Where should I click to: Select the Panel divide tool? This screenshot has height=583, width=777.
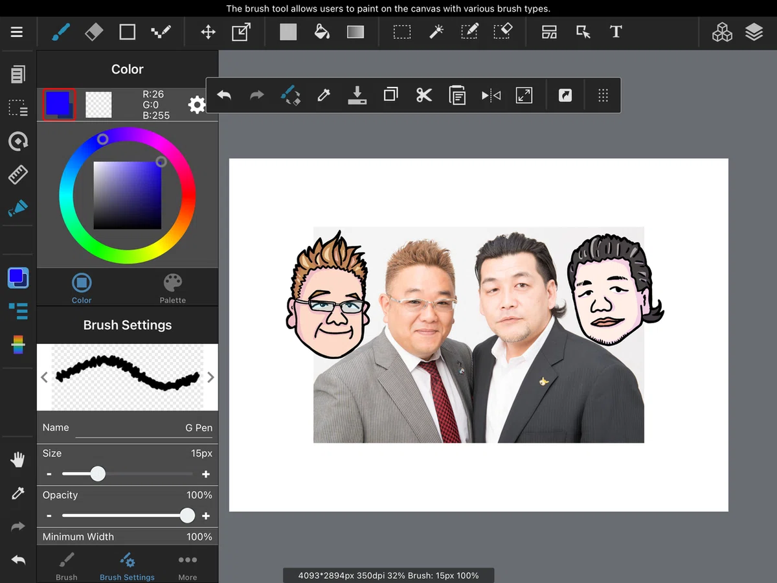(x=550, y=32)
